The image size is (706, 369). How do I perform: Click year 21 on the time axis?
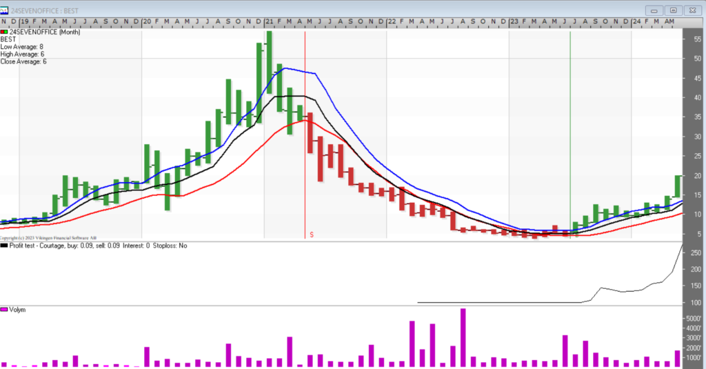[x=269, y=22]
